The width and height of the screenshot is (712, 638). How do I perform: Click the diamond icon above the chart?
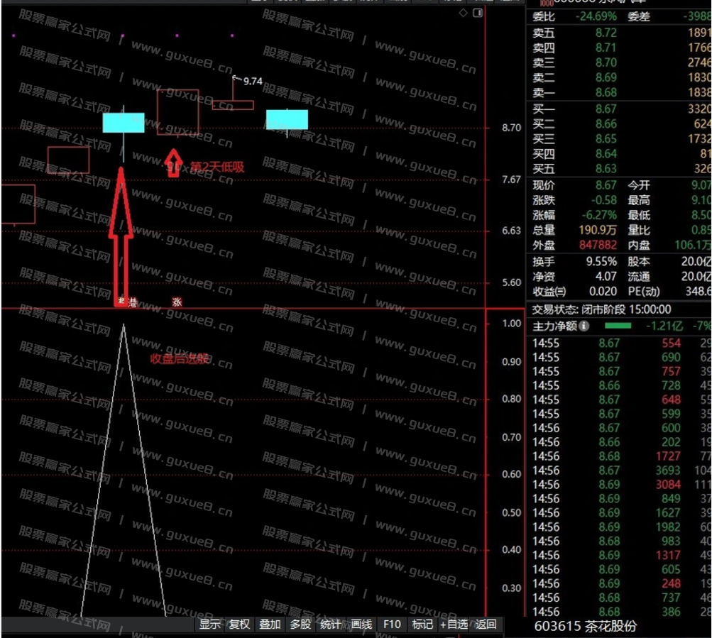[x=464, y=13]
